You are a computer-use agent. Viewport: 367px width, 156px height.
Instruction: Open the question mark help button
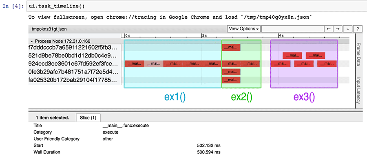[357, 29]
